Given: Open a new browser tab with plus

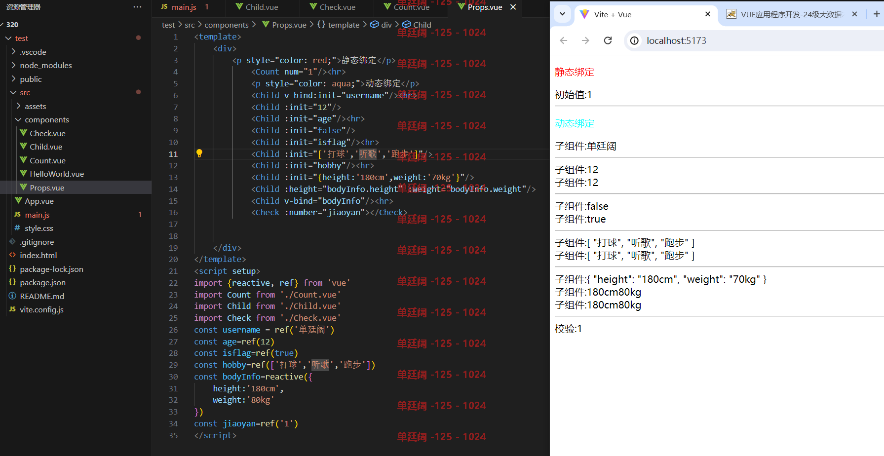Looking at the screenshot, I should (x=877, y=14).
